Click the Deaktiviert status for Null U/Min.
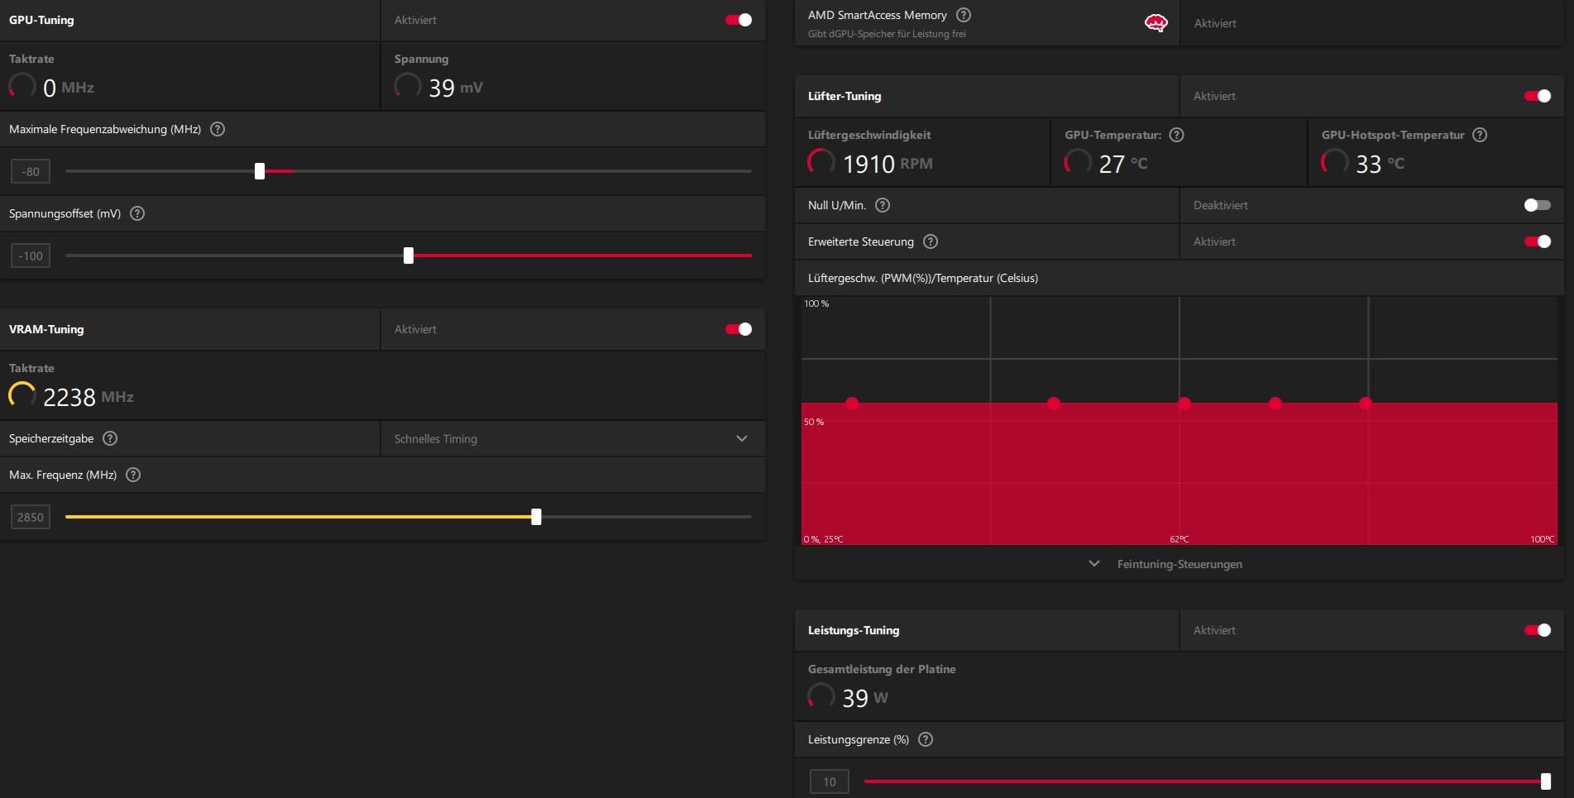Screen dimensions: 1574x798 (x=1221, y=205)
